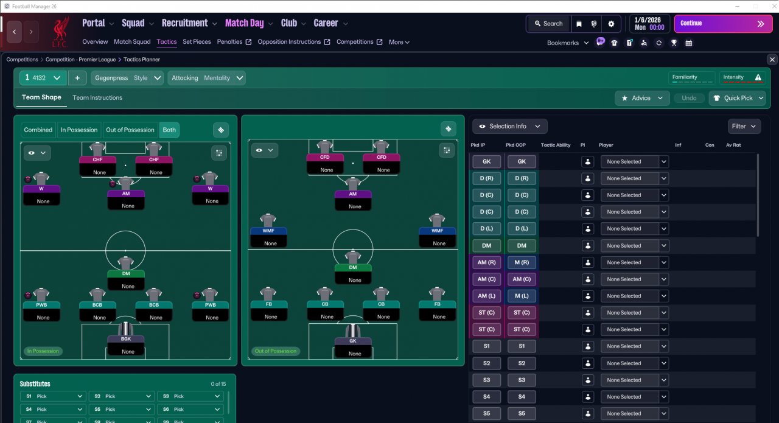The width and height of the screenshot is (779, 423).
Task: Open the Match Day menu
Action: [x=249, y=23]
